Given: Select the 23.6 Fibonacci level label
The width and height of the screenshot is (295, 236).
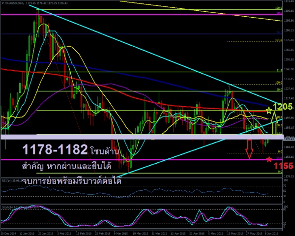Looking at the screenshot, I should pos(279,133).
